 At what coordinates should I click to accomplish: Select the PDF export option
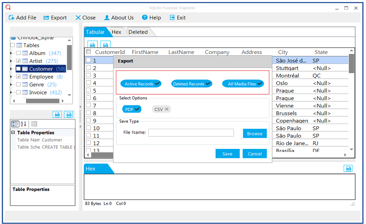tap(131, 109)
